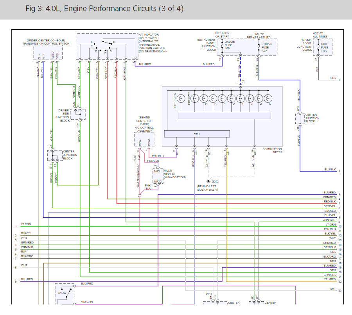Click the CPU block in combination meter
Viewport: 352px width, 315px height.
[x=197, y=134]
